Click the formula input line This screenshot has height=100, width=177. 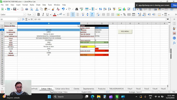tap(99, 19)
